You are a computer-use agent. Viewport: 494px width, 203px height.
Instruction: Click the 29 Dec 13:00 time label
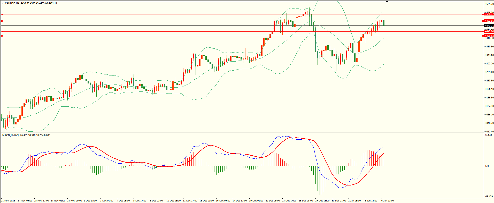pos(322,200)
